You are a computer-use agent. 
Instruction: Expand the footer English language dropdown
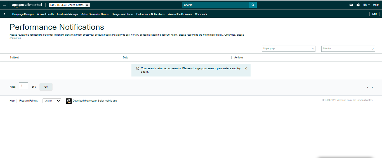52,101
